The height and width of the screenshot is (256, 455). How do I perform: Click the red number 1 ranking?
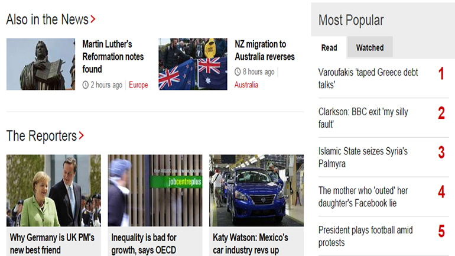[441, 73]
